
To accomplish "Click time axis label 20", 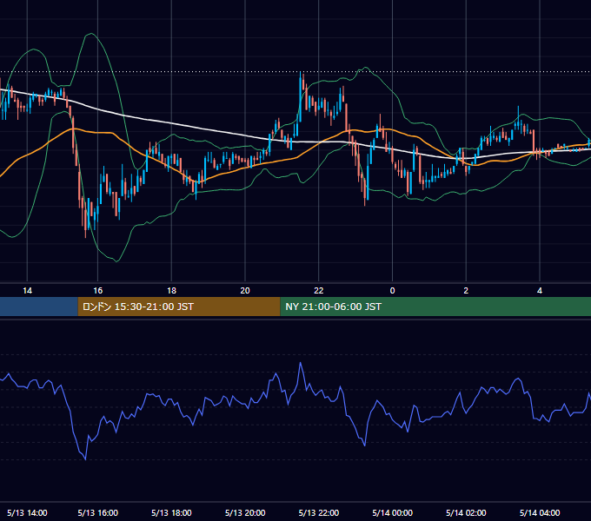I will [x=245, y=291].
